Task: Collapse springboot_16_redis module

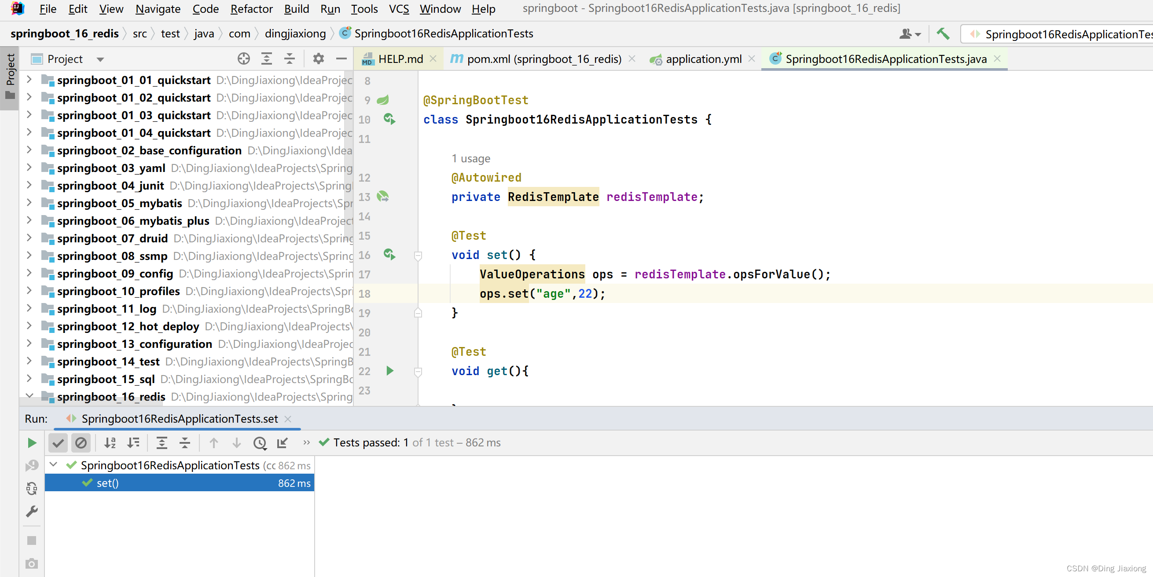Action: (29, 396)
